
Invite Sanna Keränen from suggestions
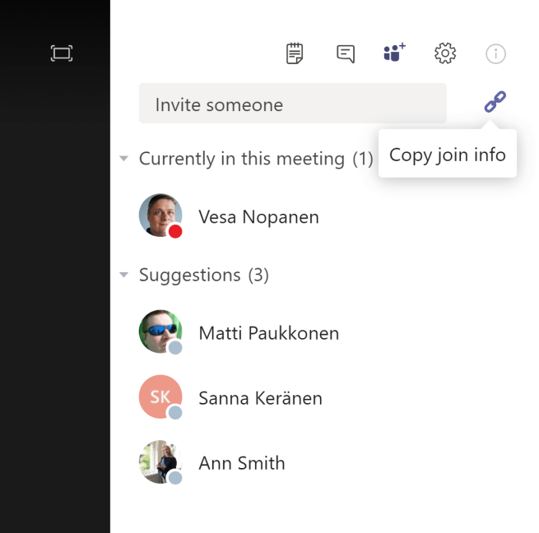pos(260,399)
